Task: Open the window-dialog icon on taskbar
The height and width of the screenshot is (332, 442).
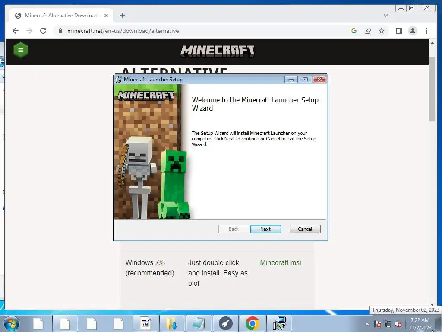Action: [145, 323]
